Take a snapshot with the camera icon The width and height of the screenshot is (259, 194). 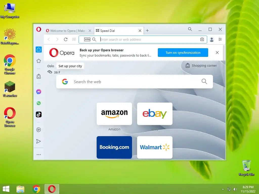(202, 39)
